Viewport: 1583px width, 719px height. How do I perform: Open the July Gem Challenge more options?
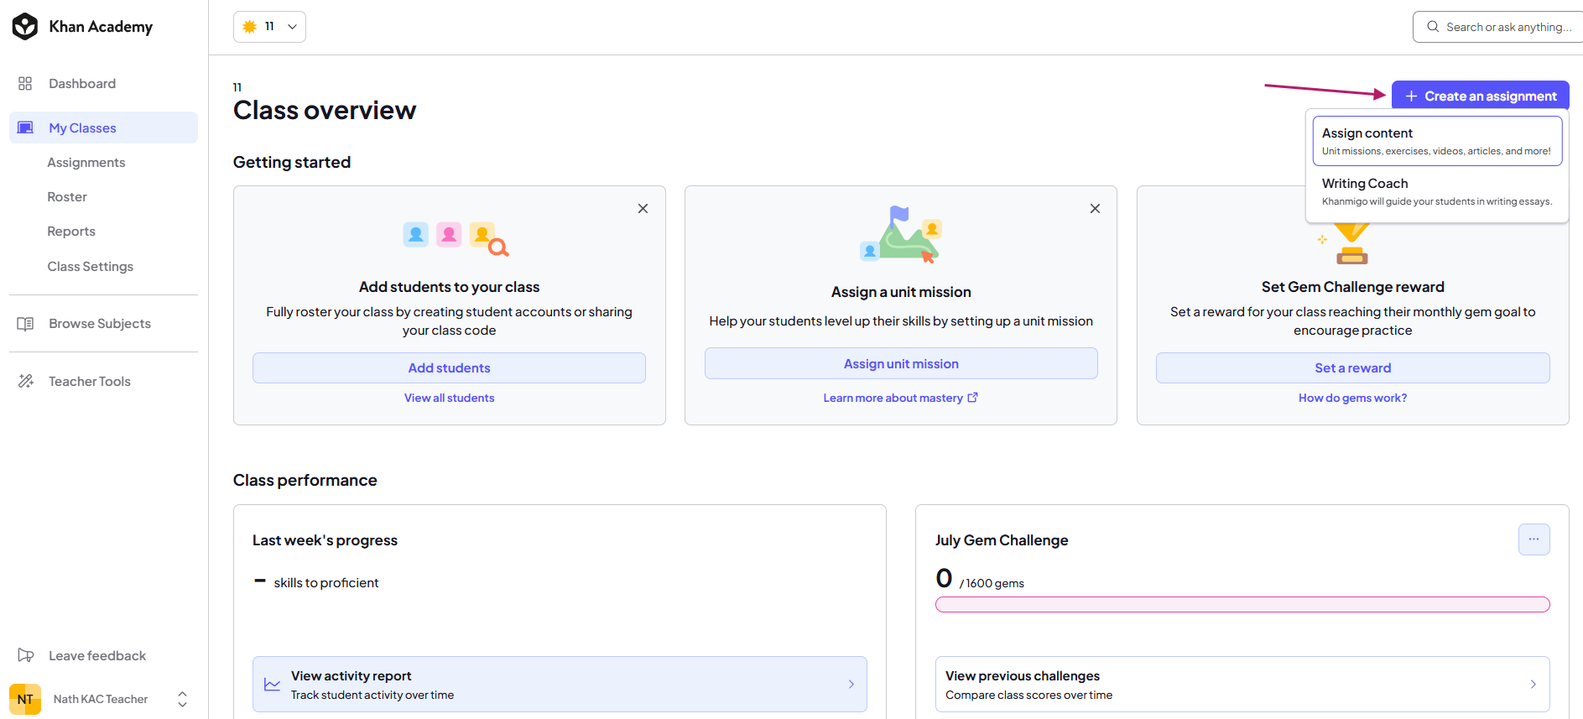tap(1534, 539)
